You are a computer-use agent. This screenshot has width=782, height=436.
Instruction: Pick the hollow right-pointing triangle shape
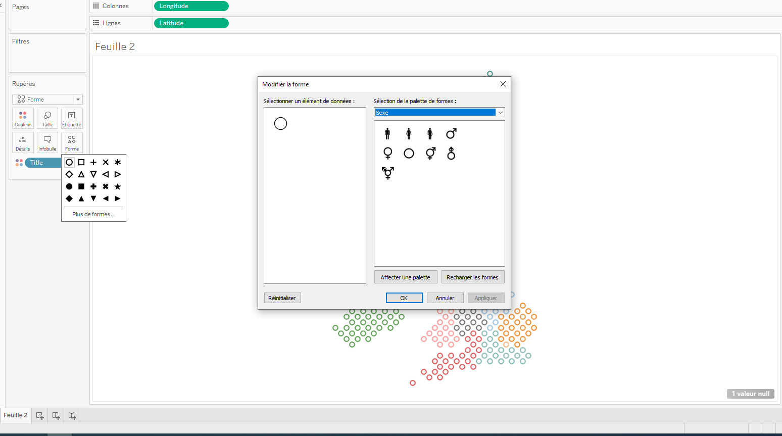pos(118,174)
